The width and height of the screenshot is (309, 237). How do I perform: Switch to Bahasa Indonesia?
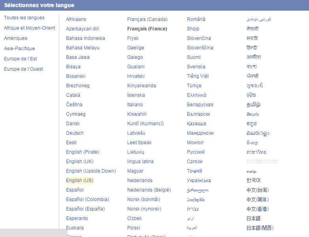85,38
